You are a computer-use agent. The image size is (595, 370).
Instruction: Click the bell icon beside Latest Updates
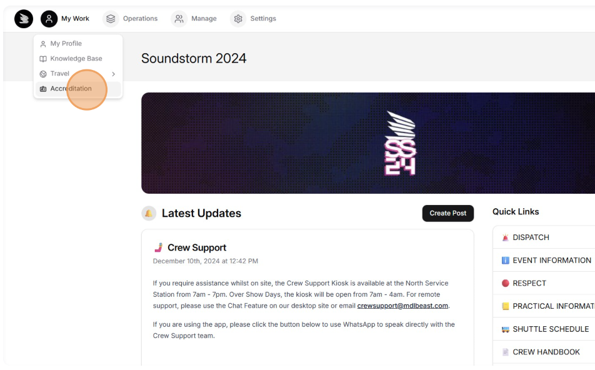tap(149, 214)
